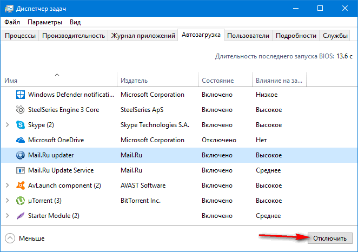This screenshot has width=358, height=252.
Task: Switch to the Производительность tab
Action: point(74,36)
